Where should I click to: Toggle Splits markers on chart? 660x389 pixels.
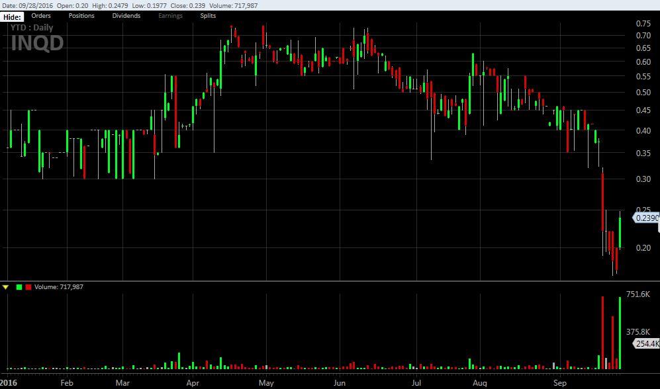coord(208,16)
